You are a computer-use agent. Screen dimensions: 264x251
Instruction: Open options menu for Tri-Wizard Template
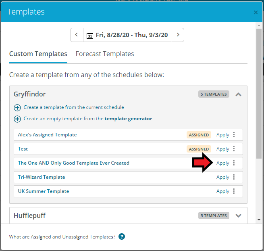click(234, 177)
